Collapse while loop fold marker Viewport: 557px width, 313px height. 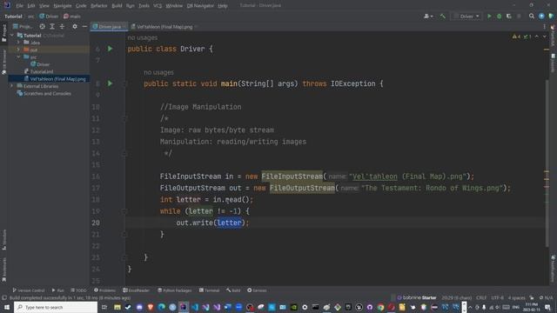click(124, 211)
